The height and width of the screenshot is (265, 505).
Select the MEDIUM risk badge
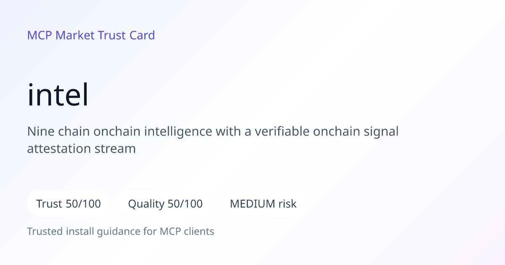(x=263, y=204)
